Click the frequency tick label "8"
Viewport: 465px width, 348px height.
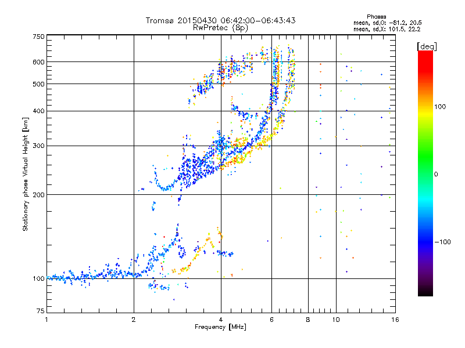(x=308, y=320)
